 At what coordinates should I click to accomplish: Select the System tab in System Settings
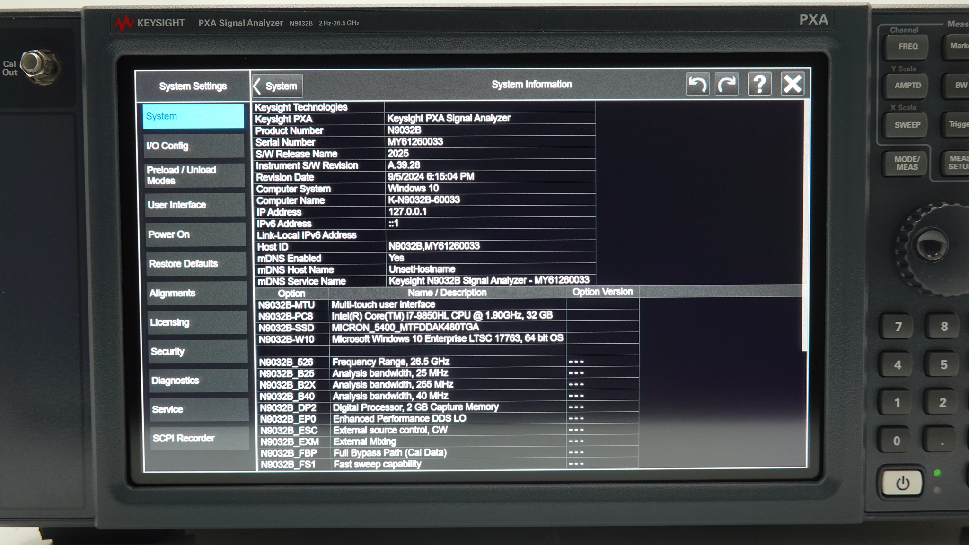pos(193,116)
